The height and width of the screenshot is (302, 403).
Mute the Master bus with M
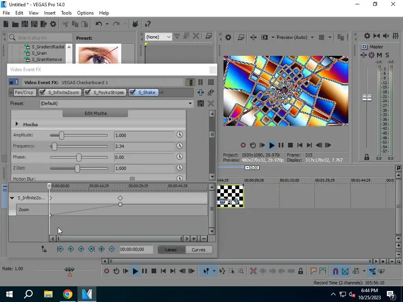(x=379, y=55)
